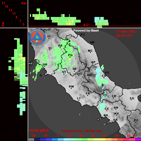Click the AN city label on coast

pos(92,42)
